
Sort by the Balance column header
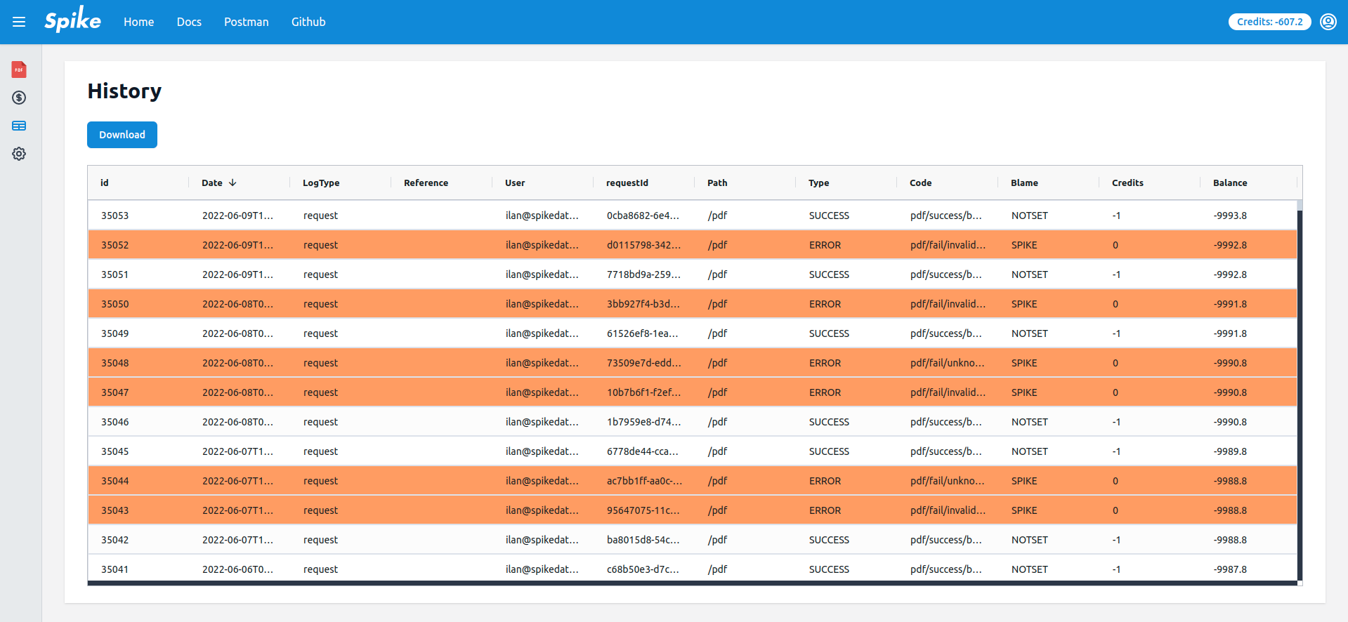click(1229, 183)
